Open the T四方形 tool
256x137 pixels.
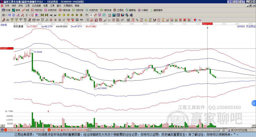(x=78, y=10)
